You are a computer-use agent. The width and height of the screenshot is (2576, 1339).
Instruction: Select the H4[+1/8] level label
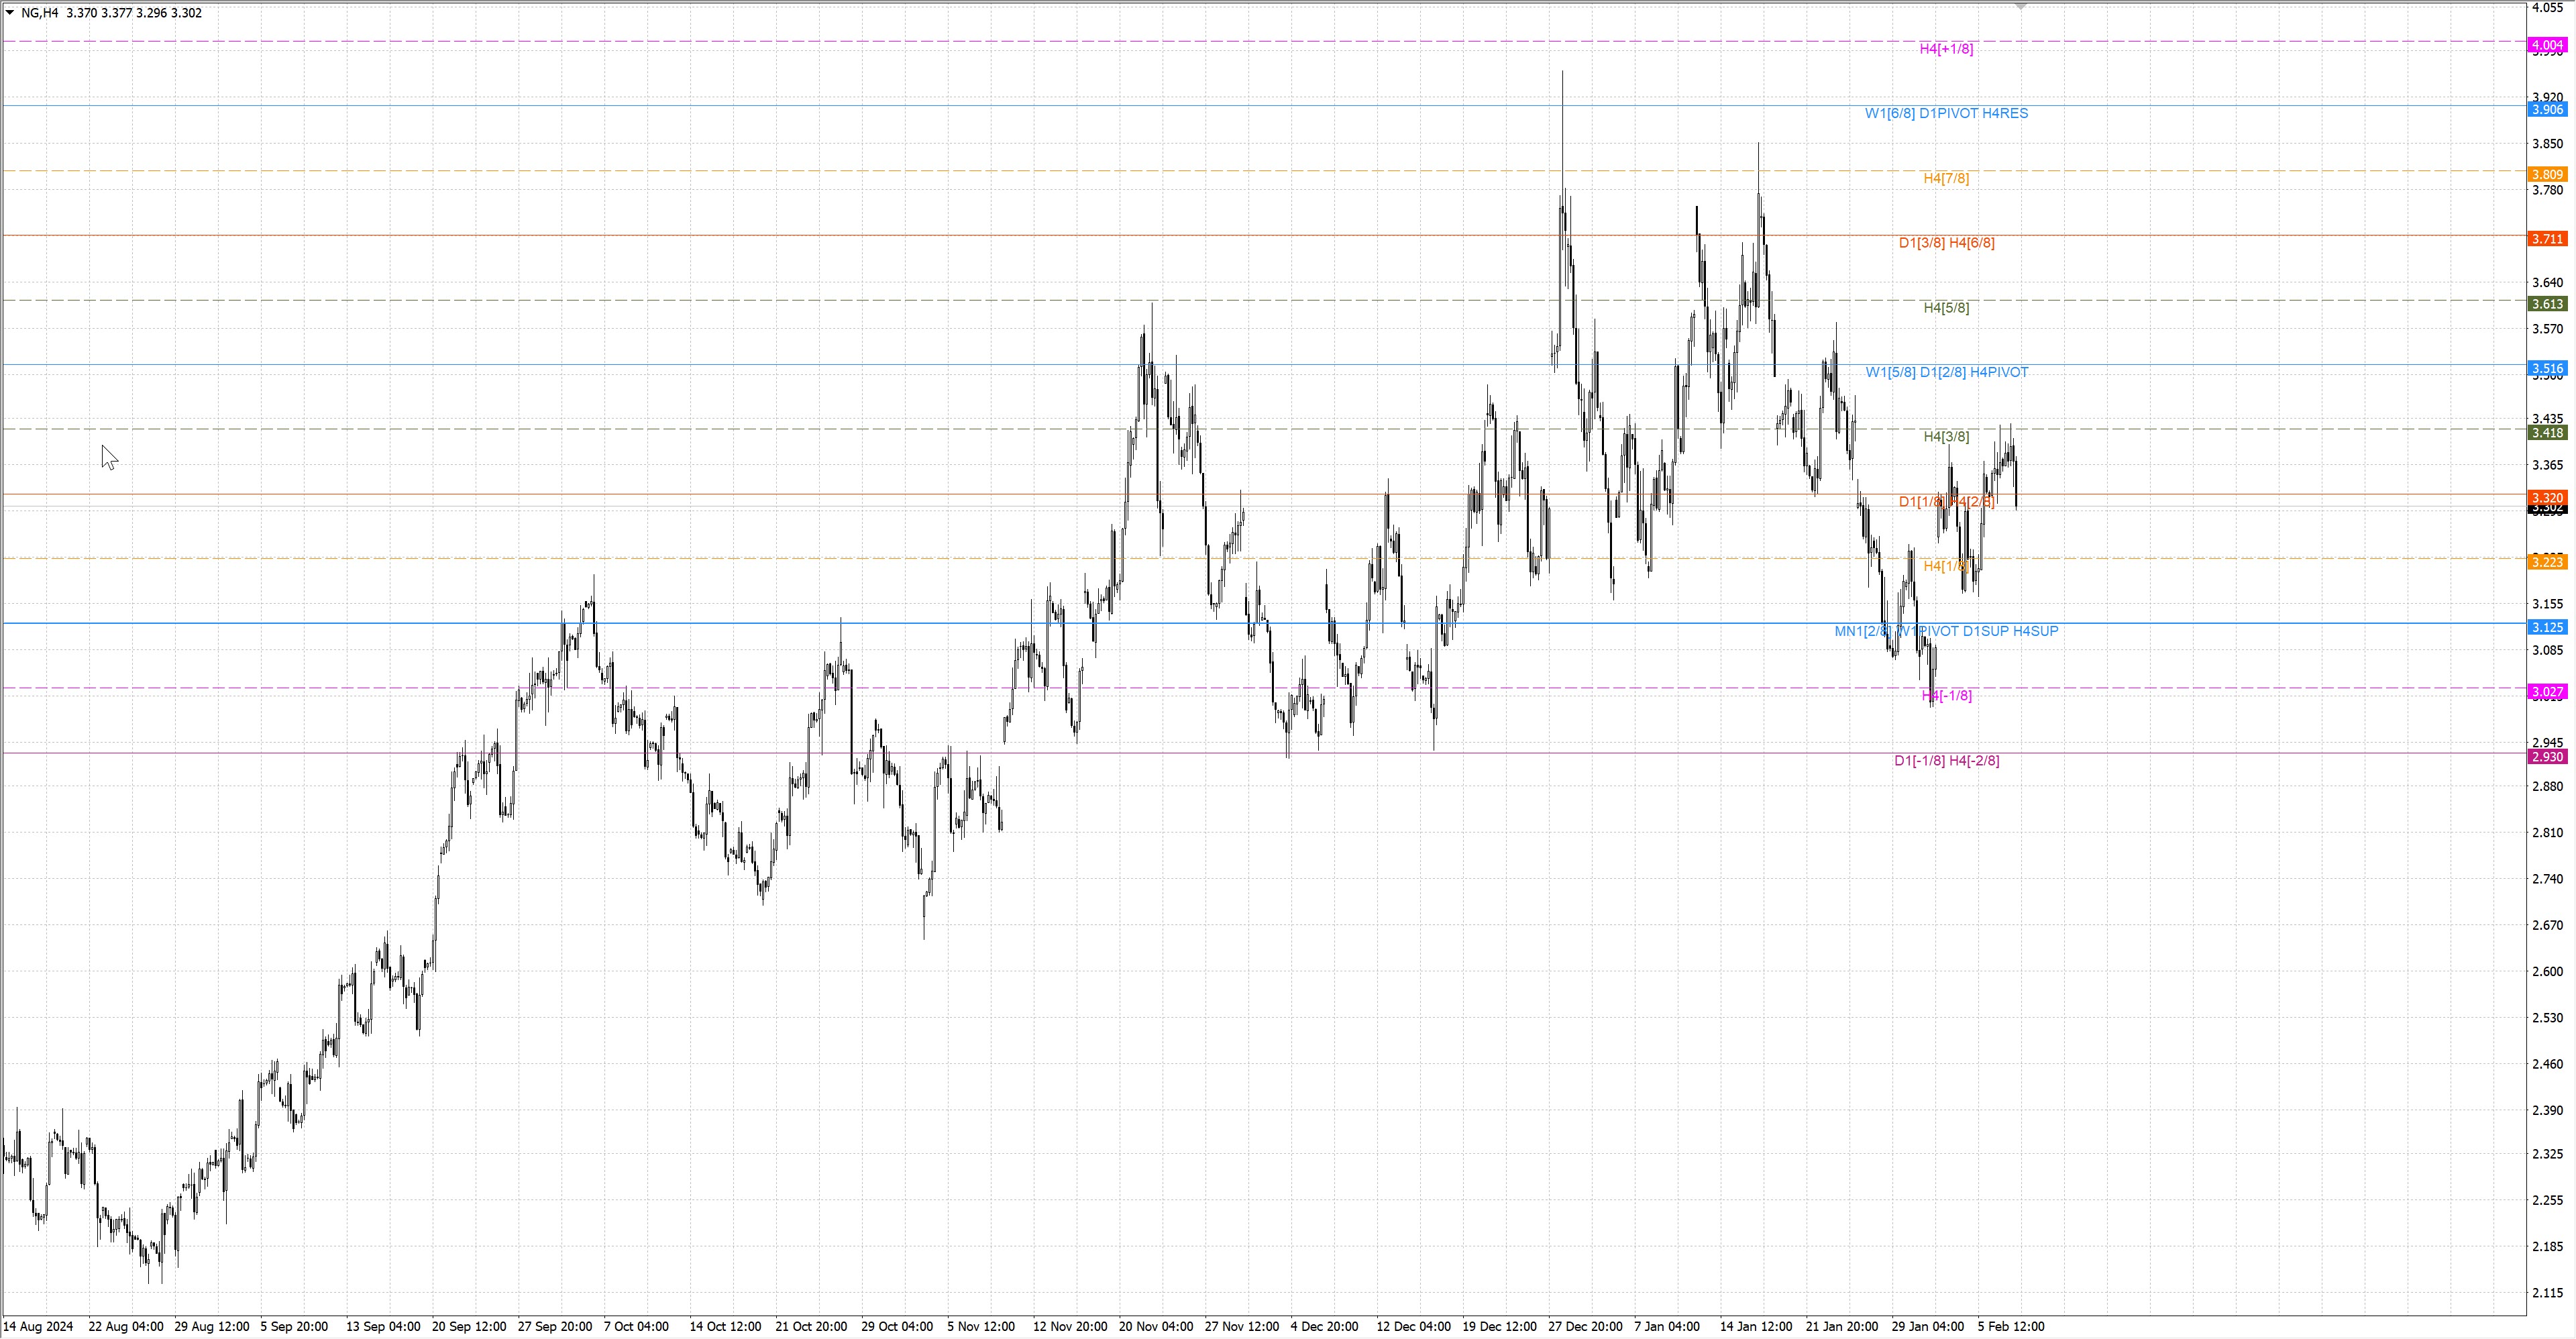coord(1946,49)
